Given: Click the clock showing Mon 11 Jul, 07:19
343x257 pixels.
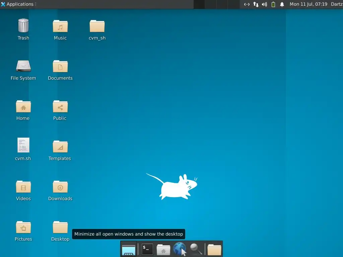Looking at the screenshot, I should click(x=308, y=4).
